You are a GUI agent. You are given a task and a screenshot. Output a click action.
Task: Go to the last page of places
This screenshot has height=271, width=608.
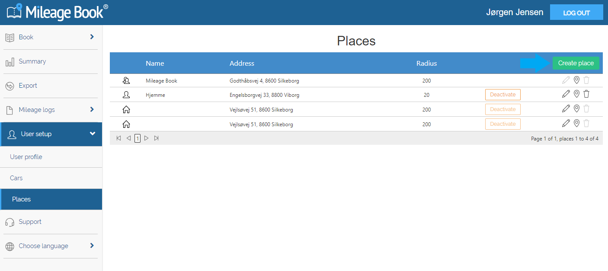[157, 138]
